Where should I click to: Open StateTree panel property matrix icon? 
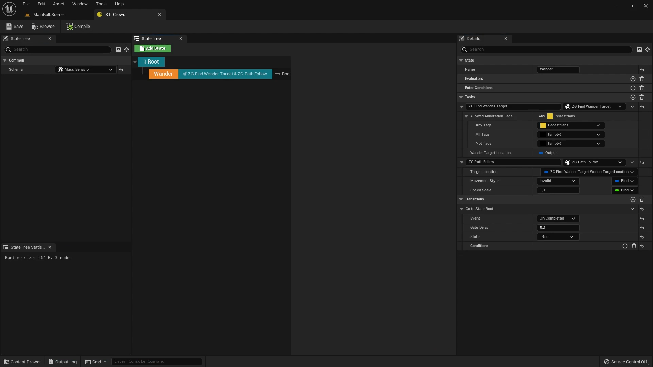pos(118,50)
